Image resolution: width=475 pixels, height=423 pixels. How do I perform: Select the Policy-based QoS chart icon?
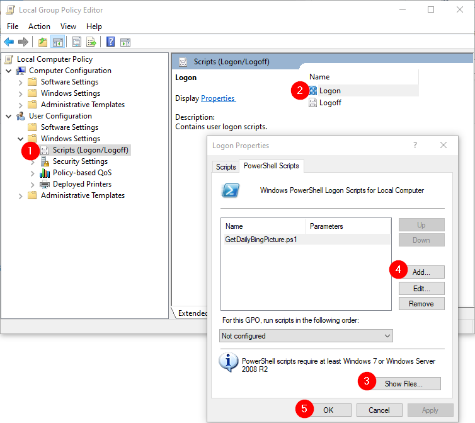(x=45, y=173)
